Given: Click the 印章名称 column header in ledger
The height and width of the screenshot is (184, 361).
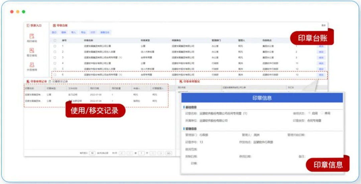Looking at the screenshot, I should 88,40.
